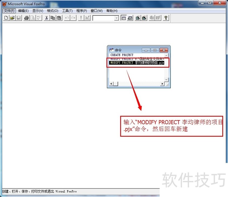228x197 pixels.
Task: Run the ABC spelling check icon
Action: (39, 18)
